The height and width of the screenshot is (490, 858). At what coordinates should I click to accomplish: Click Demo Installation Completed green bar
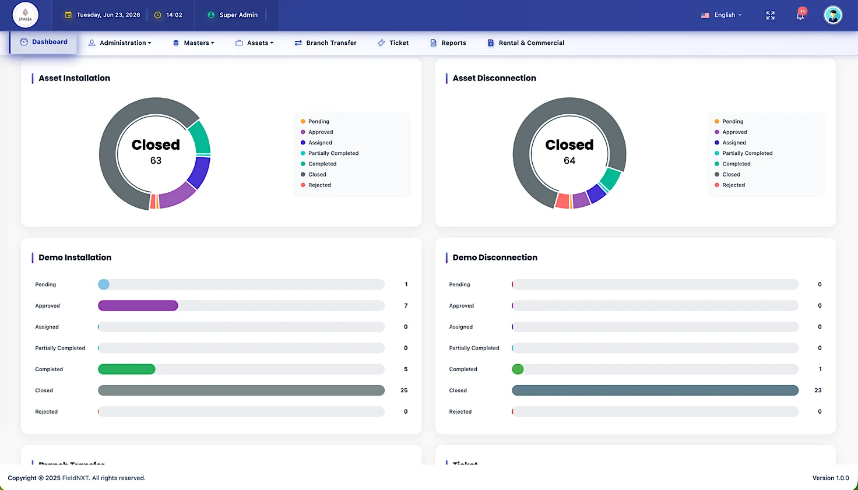click(126, 369)
